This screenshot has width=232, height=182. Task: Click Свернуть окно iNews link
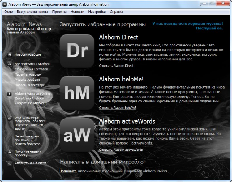(31, 163)
